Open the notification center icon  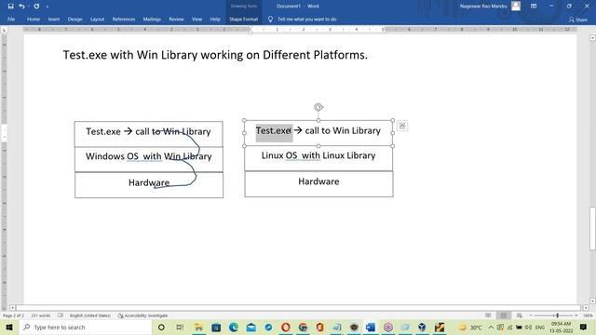click(584, 327)
